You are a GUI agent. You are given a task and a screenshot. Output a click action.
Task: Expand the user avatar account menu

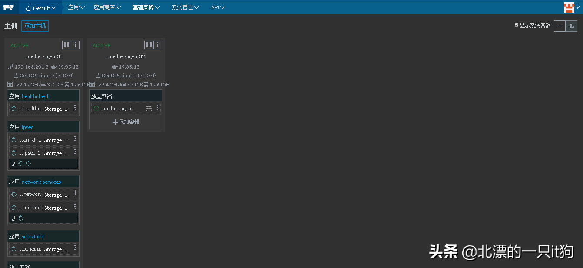pos(571,7)
